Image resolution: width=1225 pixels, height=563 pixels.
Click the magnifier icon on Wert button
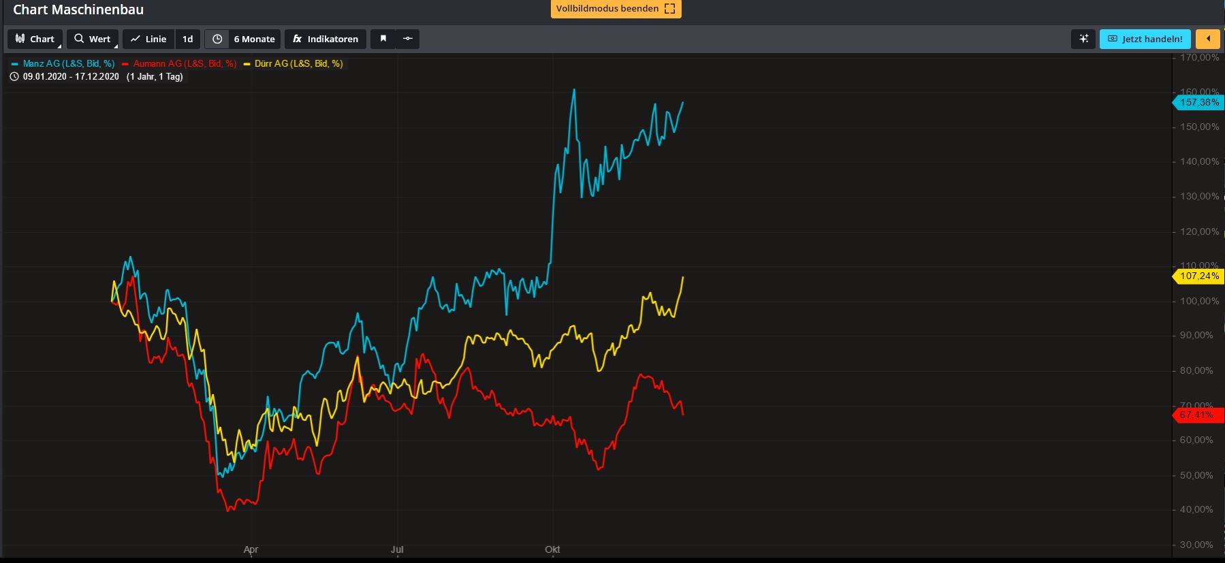point(79,39)
